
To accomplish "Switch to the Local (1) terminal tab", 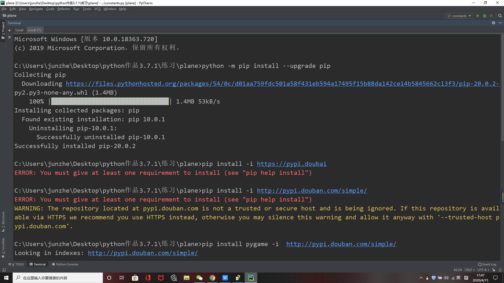I will (x=34, y=30).
